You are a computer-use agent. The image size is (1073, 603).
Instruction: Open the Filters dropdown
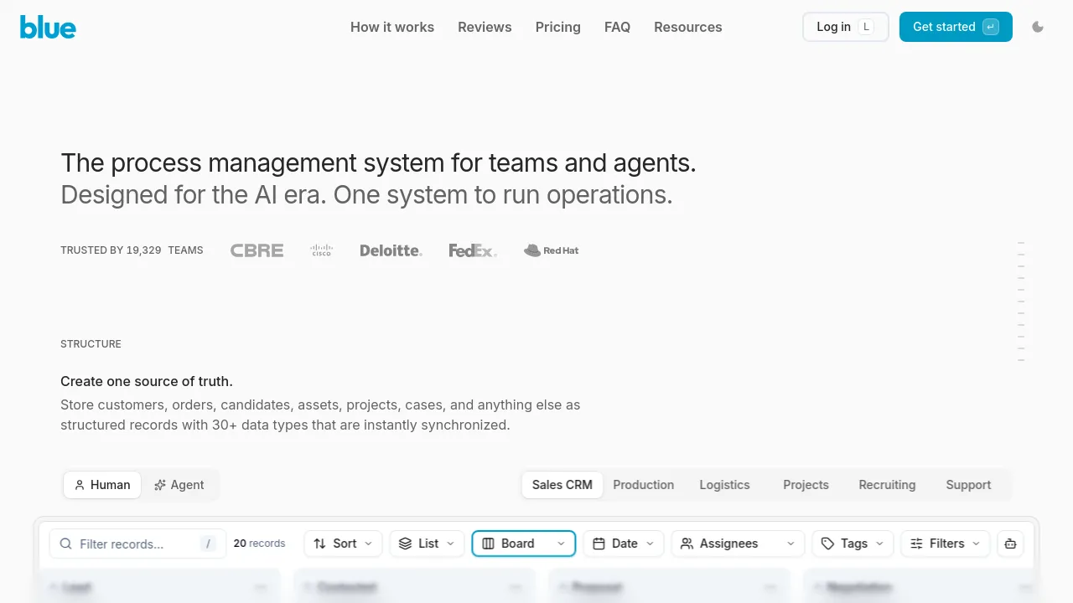(x=946, y=544)
